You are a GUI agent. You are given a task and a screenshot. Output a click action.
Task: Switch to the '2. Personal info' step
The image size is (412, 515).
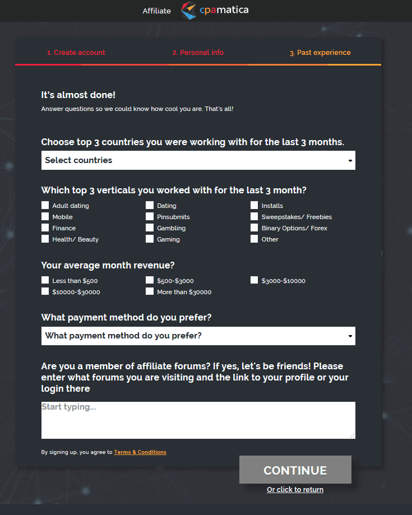(198, 52)
